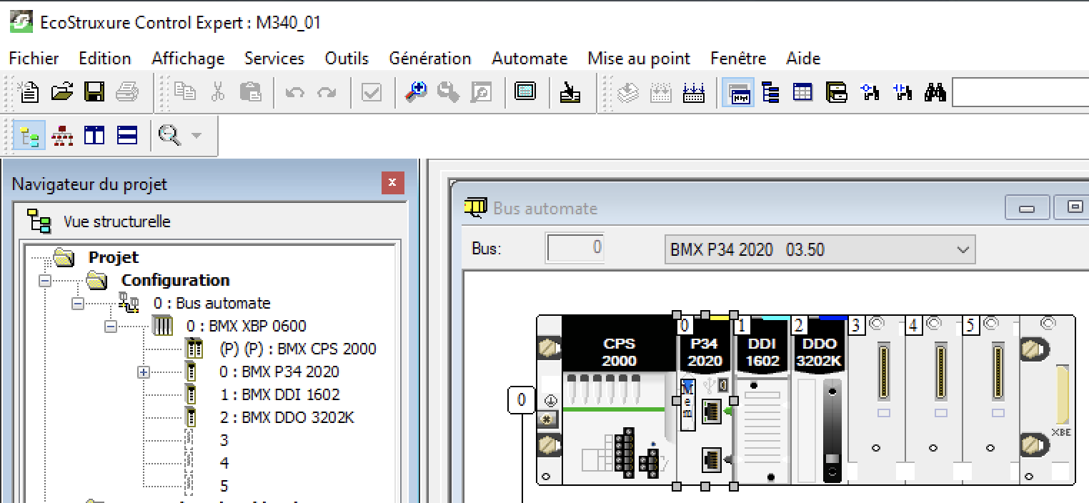The width and height of the screenshot is (1089, 503).
Task: Close the Navigateur du projet panel
Action: pyautogui.click(x=392, y=184)
